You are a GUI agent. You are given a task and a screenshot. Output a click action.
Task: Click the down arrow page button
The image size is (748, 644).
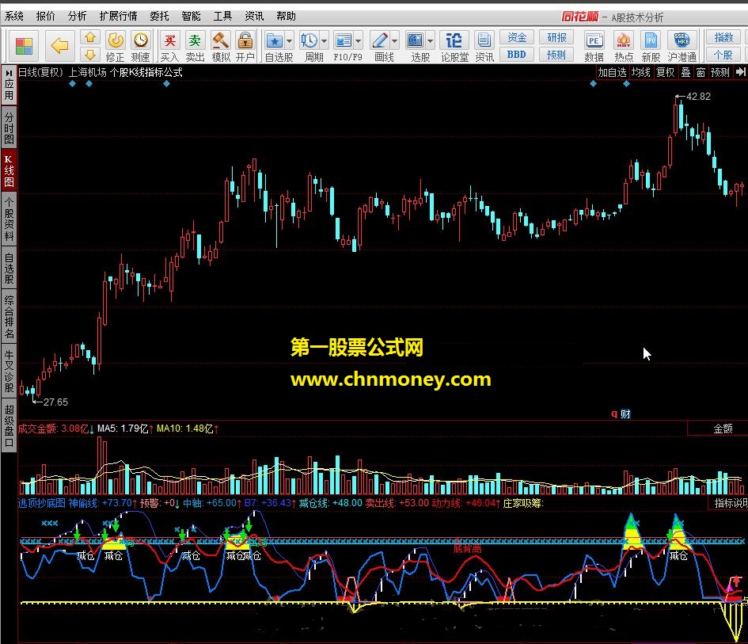point(90,54)
